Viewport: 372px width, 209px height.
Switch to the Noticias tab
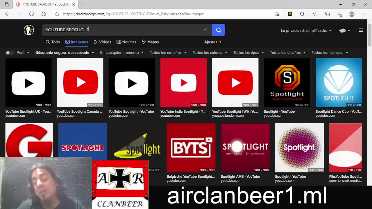click(x=126, y=42)
